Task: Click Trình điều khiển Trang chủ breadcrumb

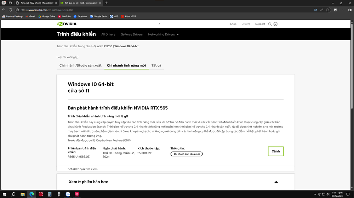Action: [x=74, y=46]
